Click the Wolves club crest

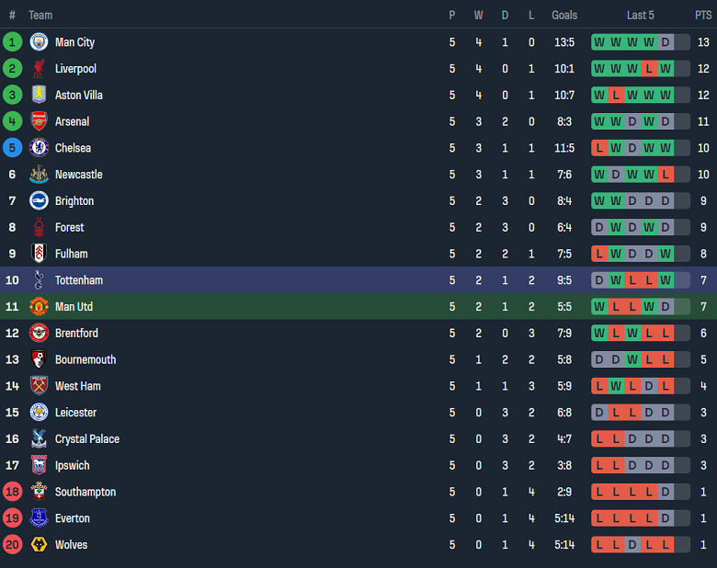point(39,545)
